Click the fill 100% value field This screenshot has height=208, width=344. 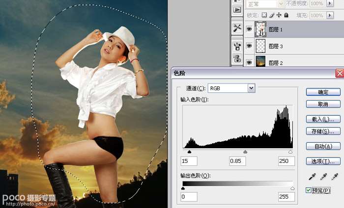(317, 15)
